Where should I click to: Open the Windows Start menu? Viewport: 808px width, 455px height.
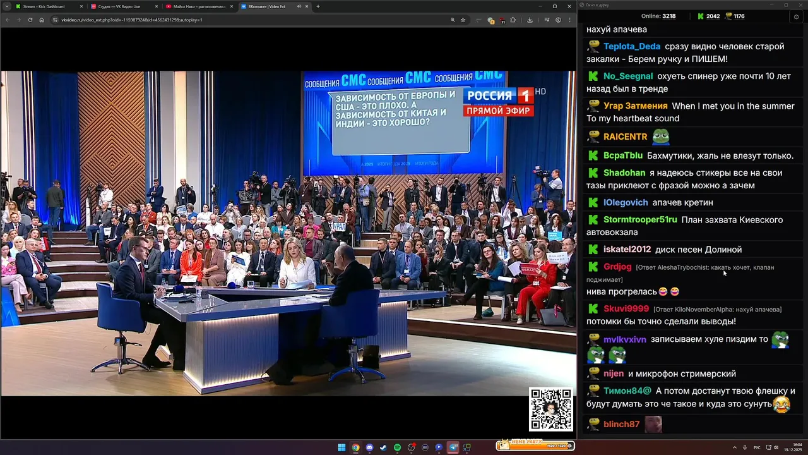[342, 447]
